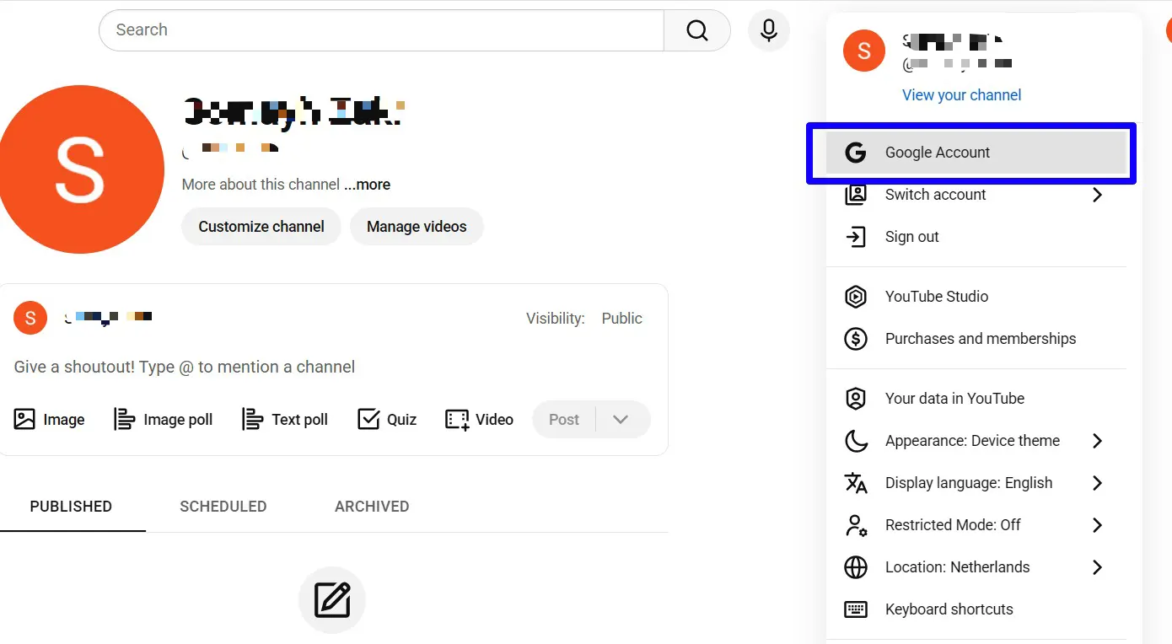Open Keyboard shortcuts entry
1172x644 pixels.
tap(949, 609)
